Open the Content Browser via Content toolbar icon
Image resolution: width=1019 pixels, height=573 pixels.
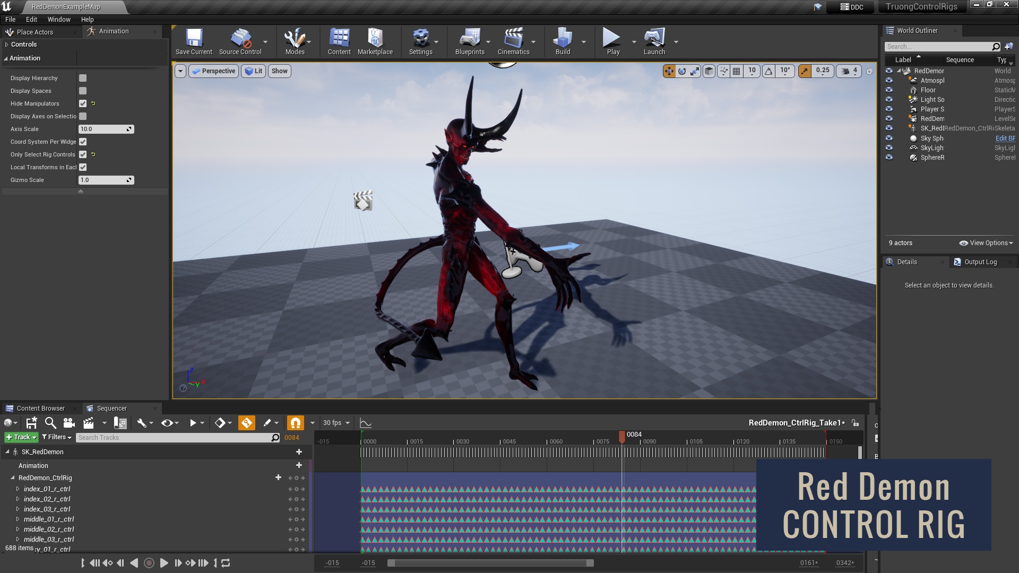click(339, 41)
